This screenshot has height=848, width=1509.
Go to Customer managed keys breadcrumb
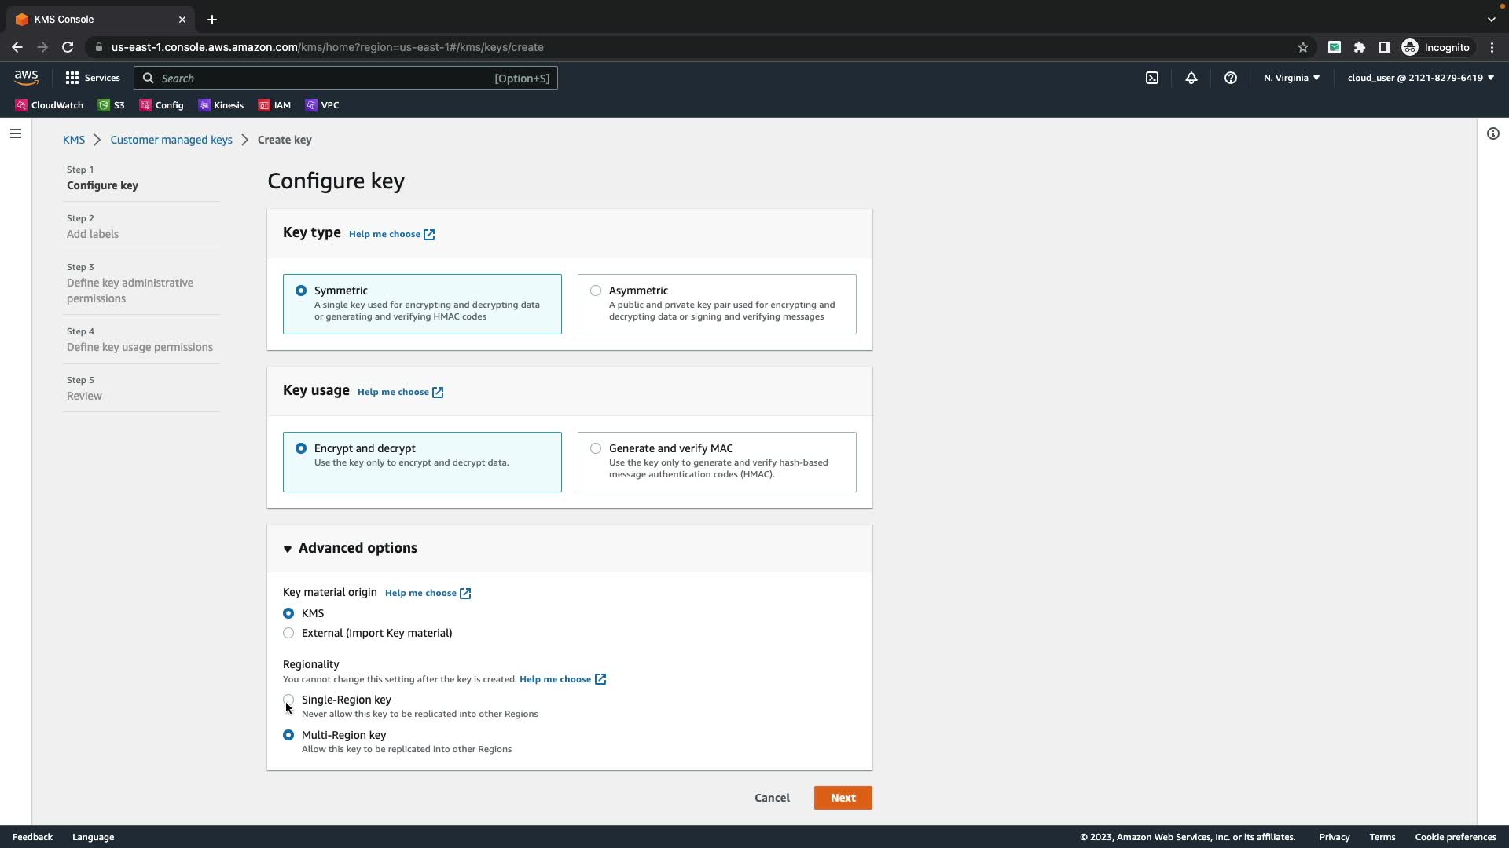171,140
